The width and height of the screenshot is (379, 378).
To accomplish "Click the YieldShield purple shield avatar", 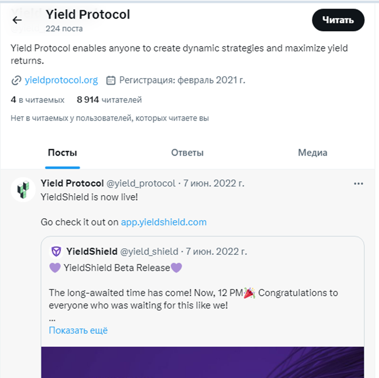I will 57,251.
